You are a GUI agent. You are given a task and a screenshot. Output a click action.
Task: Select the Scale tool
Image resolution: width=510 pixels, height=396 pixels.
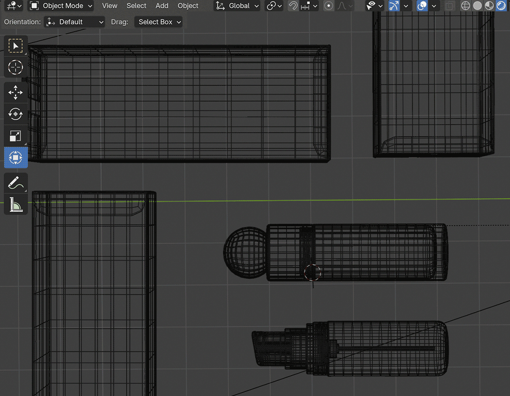point(16,136)
